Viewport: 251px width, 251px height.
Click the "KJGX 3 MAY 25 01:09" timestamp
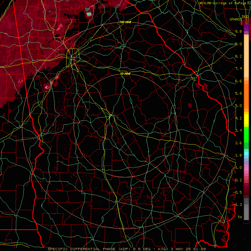(x=182, y=249)
